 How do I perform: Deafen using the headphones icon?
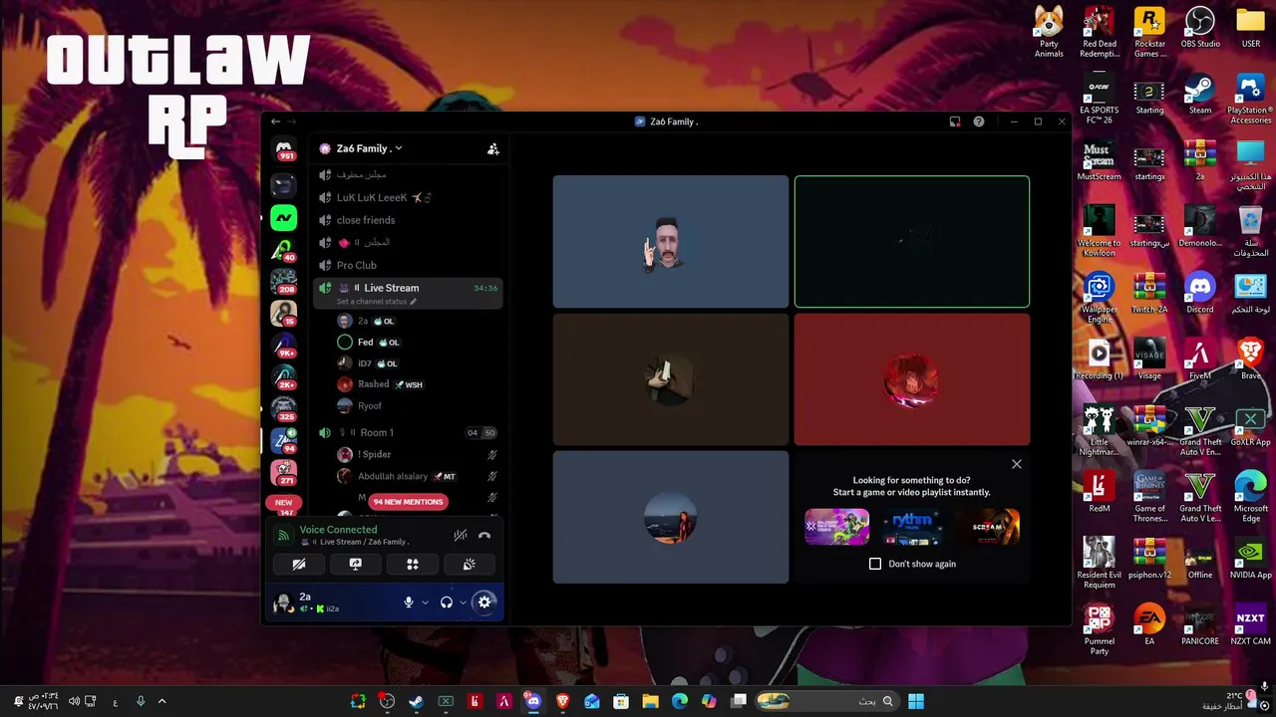447,602
